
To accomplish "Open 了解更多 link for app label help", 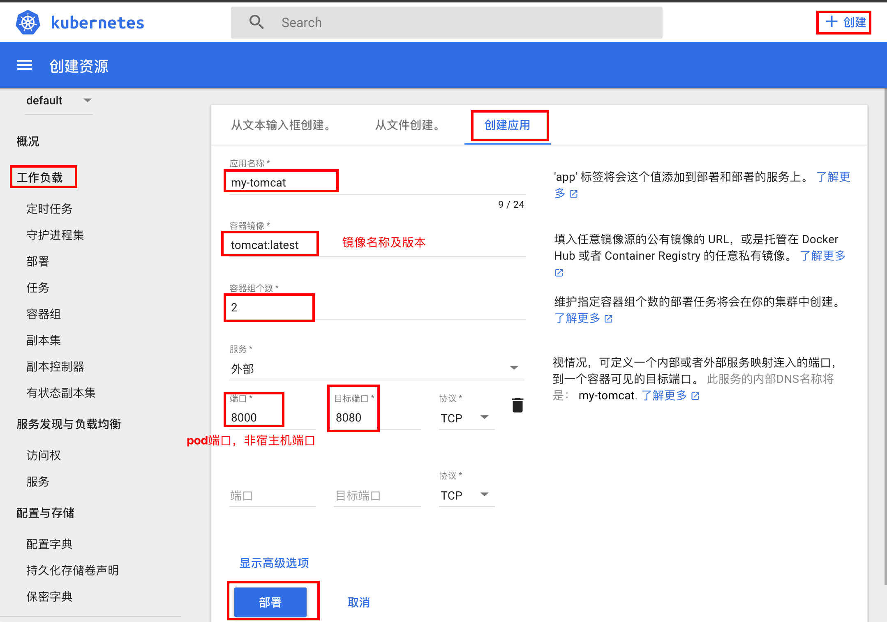I will coord(833,177).
